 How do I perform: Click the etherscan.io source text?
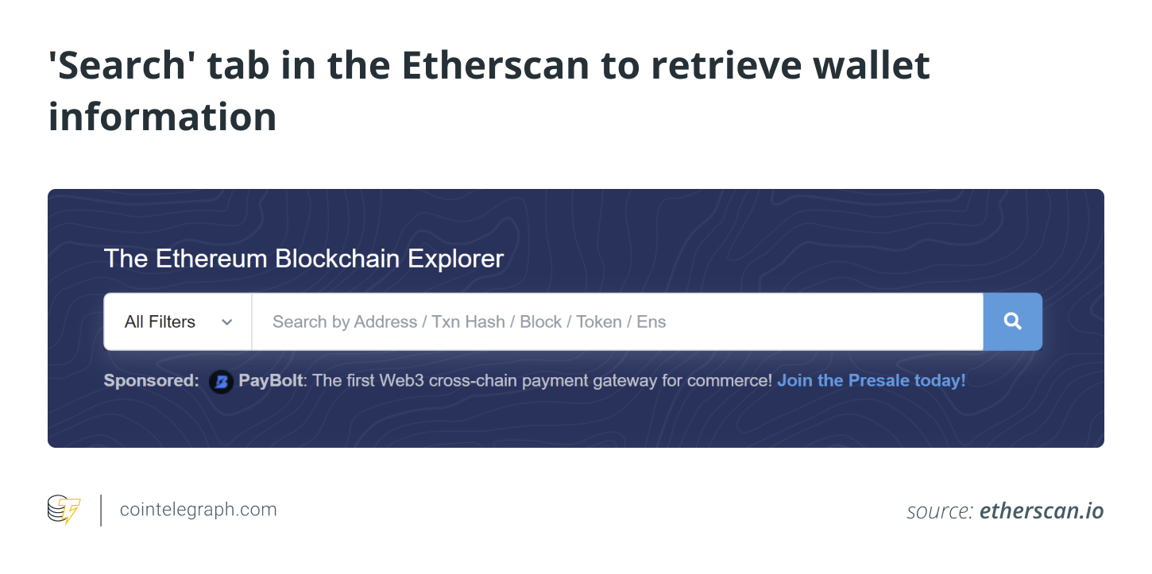coord(1042,511)
